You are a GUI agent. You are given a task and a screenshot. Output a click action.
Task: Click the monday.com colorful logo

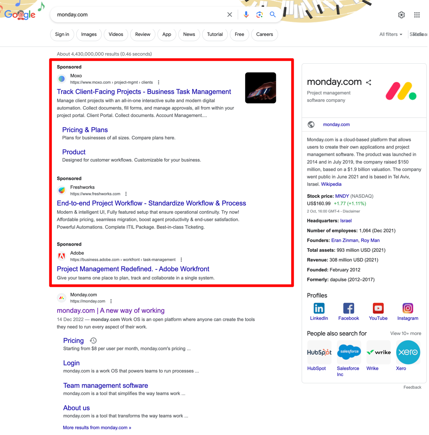pos(401,91)
